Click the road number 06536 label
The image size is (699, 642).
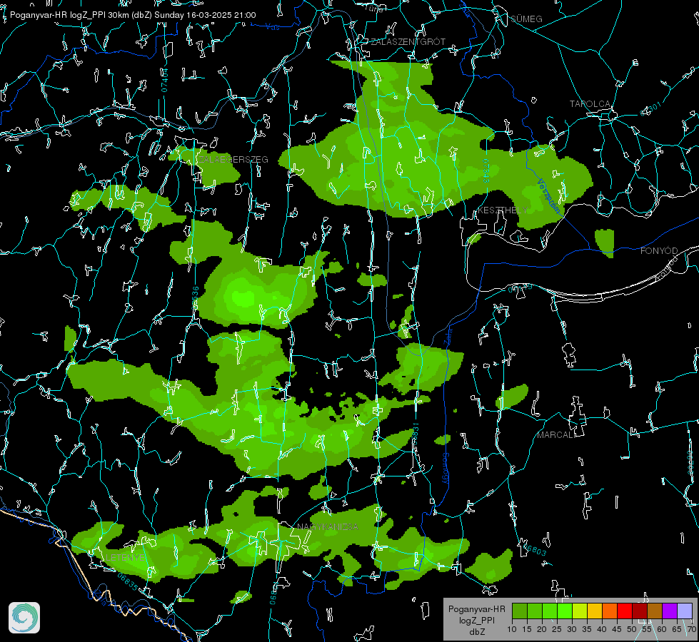pos(195,298)
